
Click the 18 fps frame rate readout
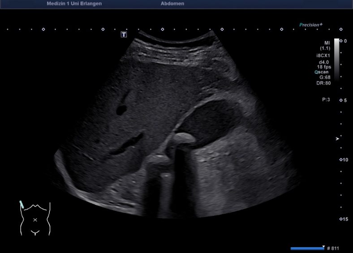pyautogui.click(x=323, y=67)
